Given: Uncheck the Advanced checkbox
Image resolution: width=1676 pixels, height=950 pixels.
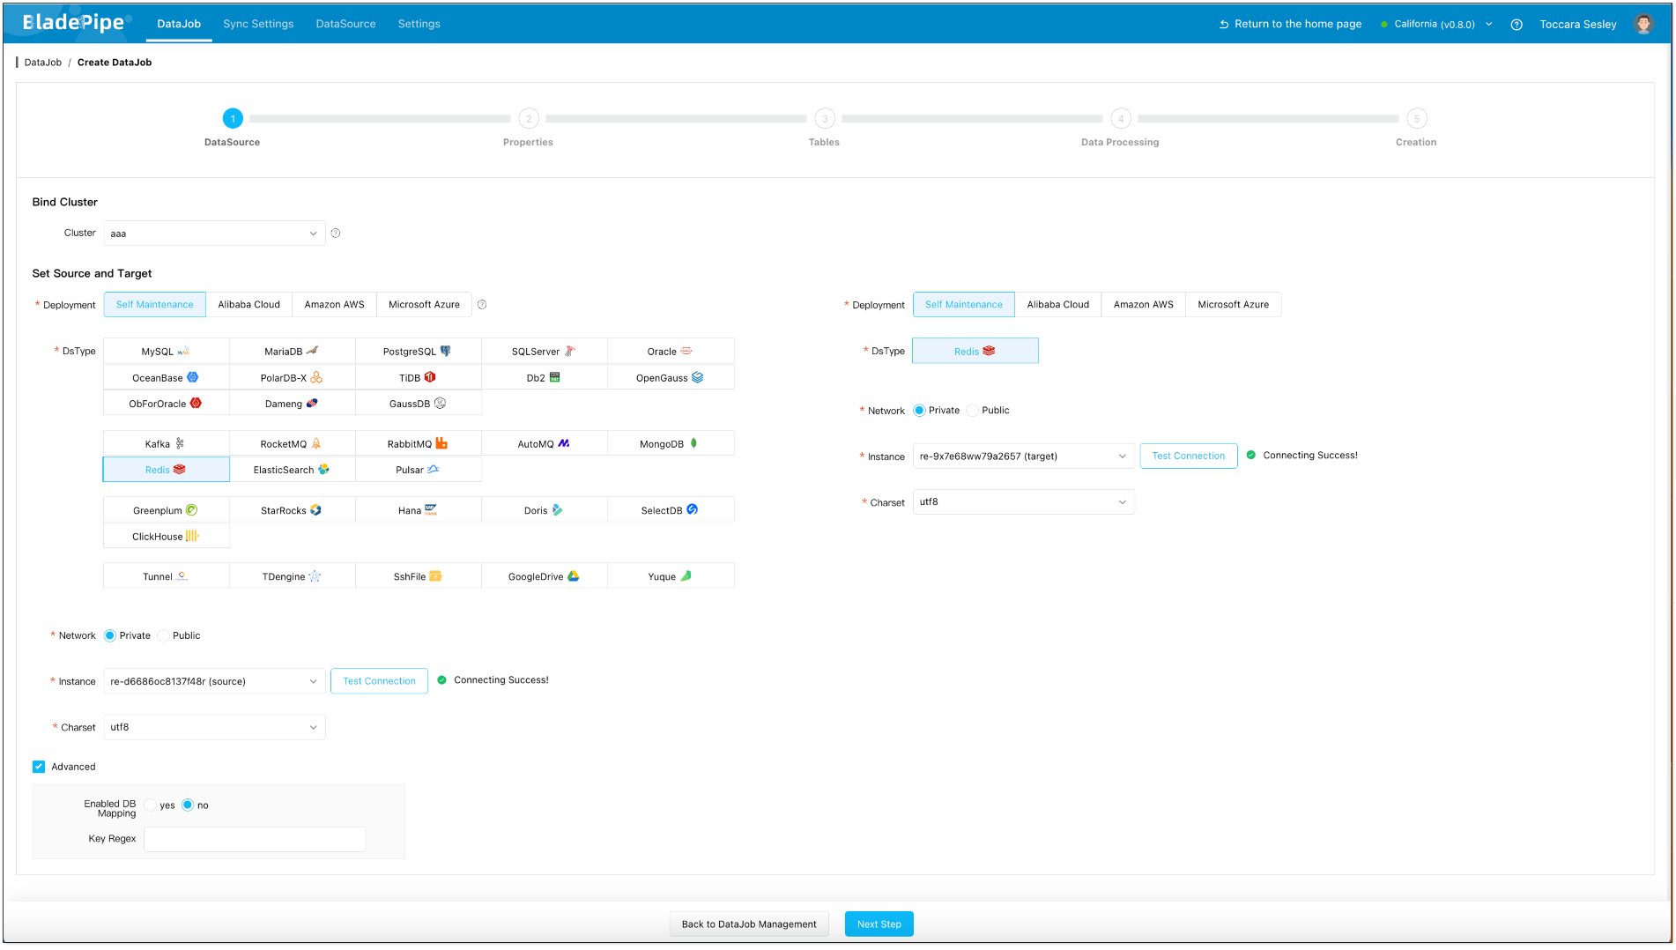Looking at the screenshot, I should pos(39,767).
